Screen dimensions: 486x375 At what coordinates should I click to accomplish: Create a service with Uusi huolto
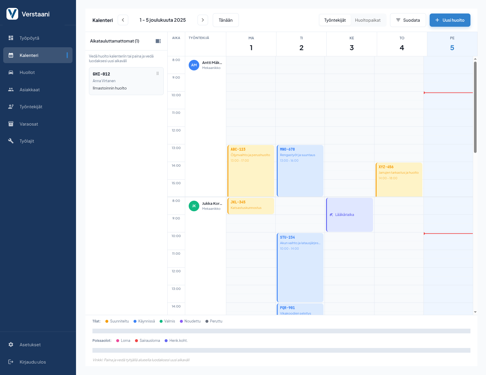(450, 20)
